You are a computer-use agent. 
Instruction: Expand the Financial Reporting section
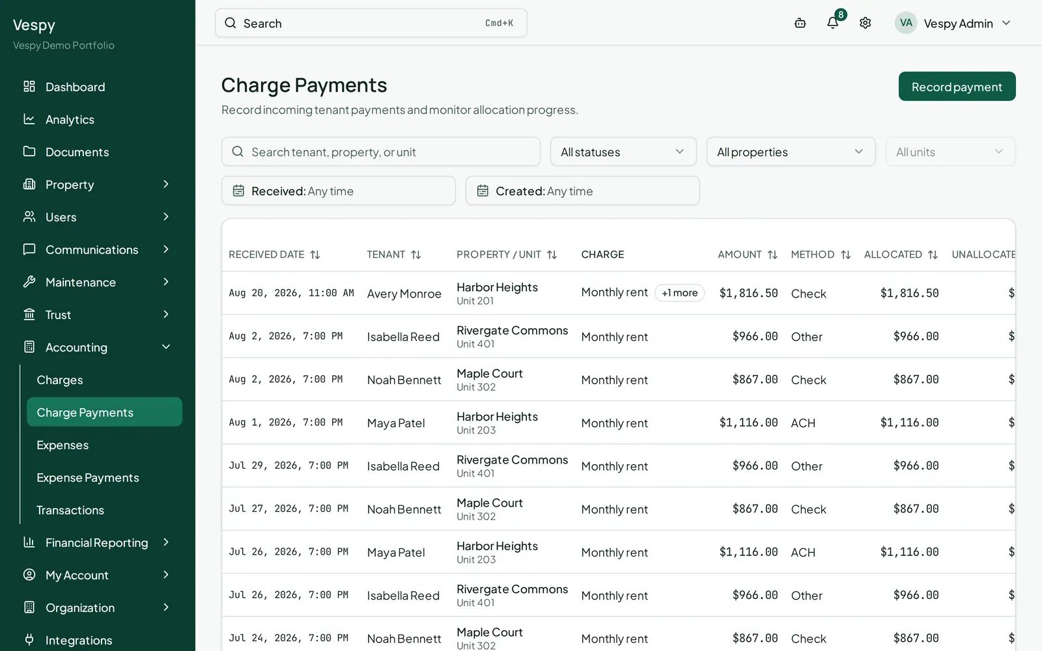click(x=166, y=542)
